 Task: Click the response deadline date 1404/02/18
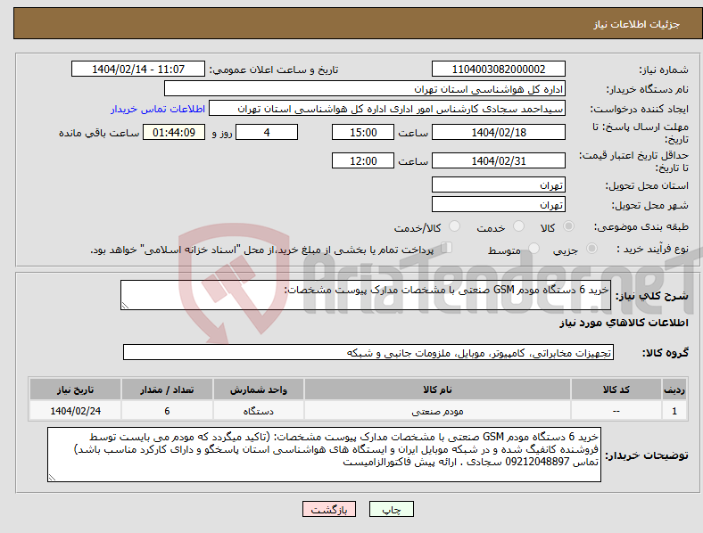click(x=498, y=132)
